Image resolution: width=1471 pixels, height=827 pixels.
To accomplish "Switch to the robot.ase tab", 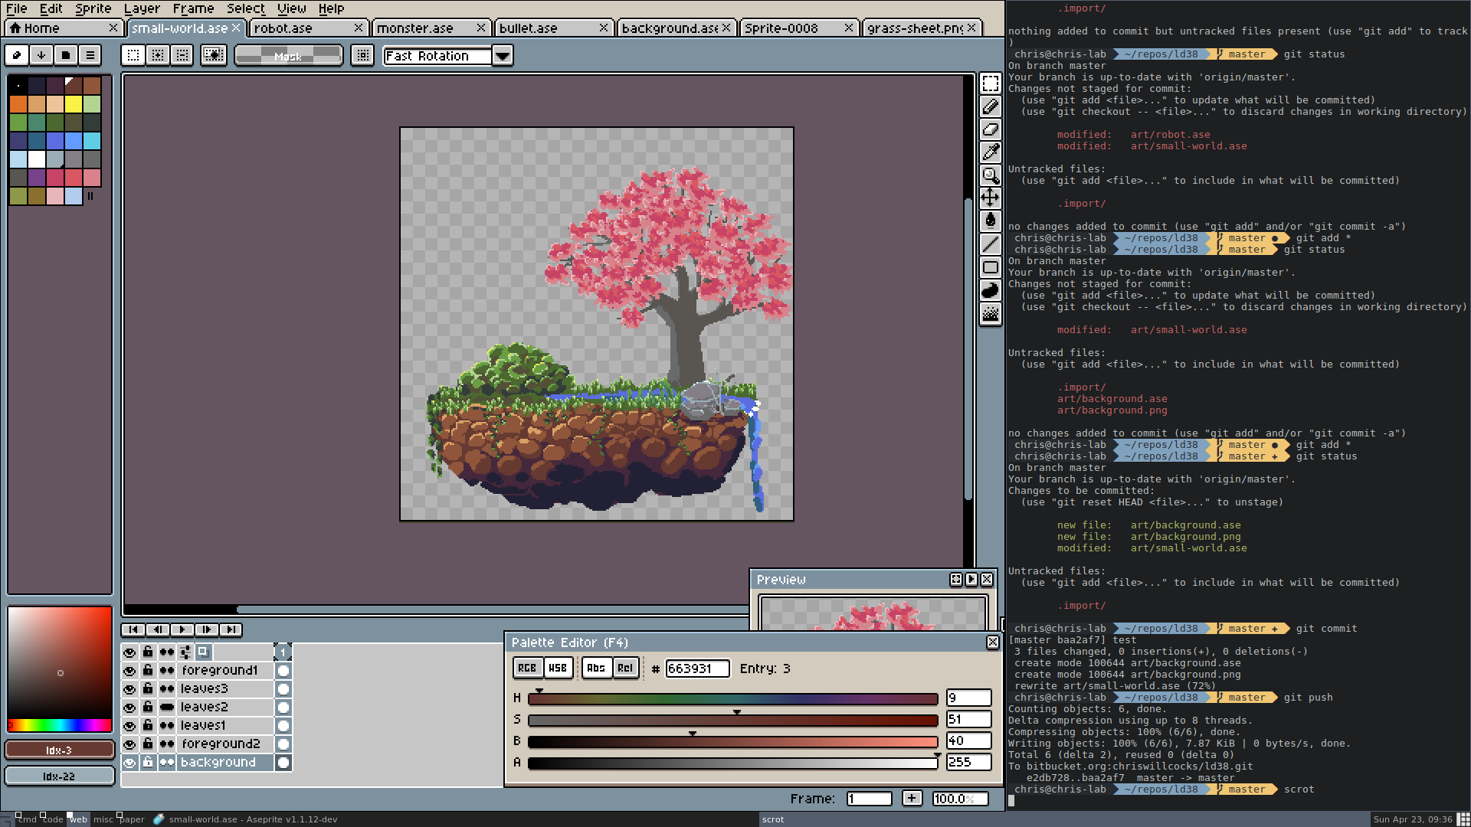I will (x=307, y=28).
